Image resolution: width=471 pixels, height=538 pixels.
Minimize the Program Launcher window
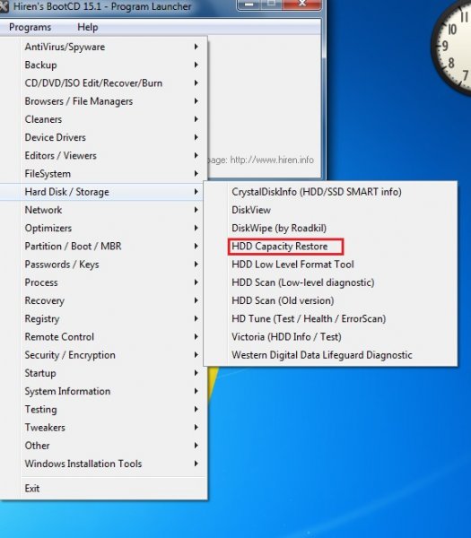[249, 4]
